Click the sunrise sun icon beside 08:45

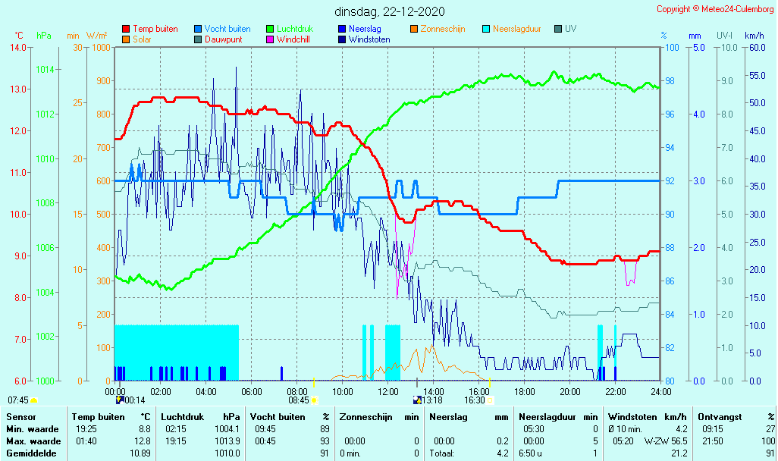point(314,400)
